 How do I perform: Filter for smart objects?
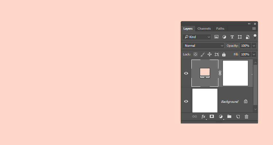coord(247,37)
